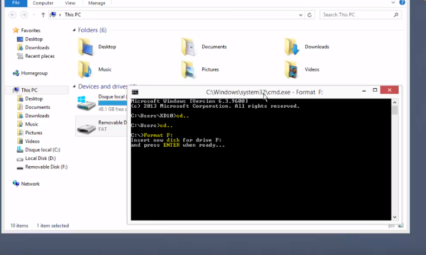Expand the ribbon with chevron arrow
The height and width of the screenshot is (255, 426).
[x=393, y=2]
